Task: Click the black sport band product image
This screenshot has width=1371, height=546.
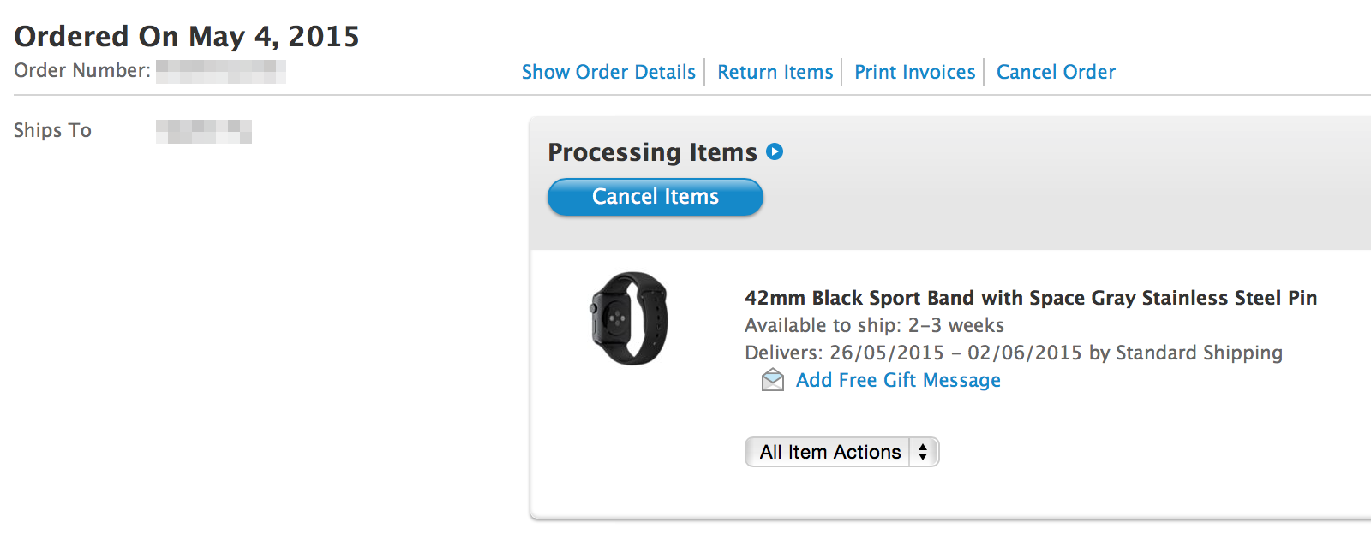Action: point(629,318)
